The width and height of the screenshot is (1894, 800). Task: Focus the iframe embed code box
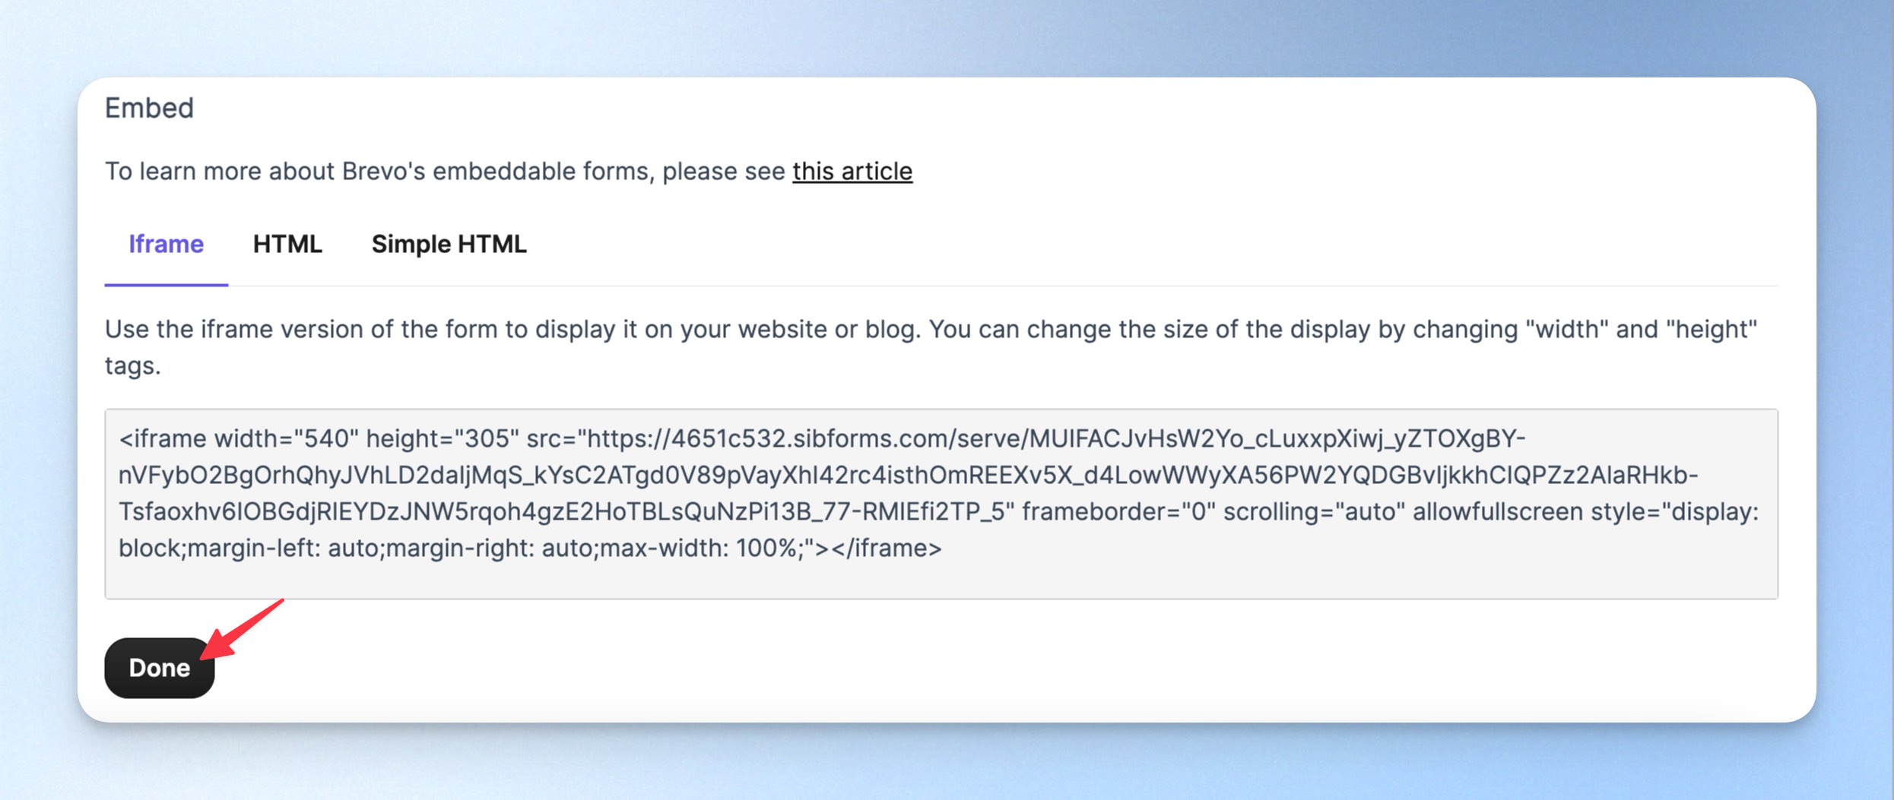[x=941, y=504]
